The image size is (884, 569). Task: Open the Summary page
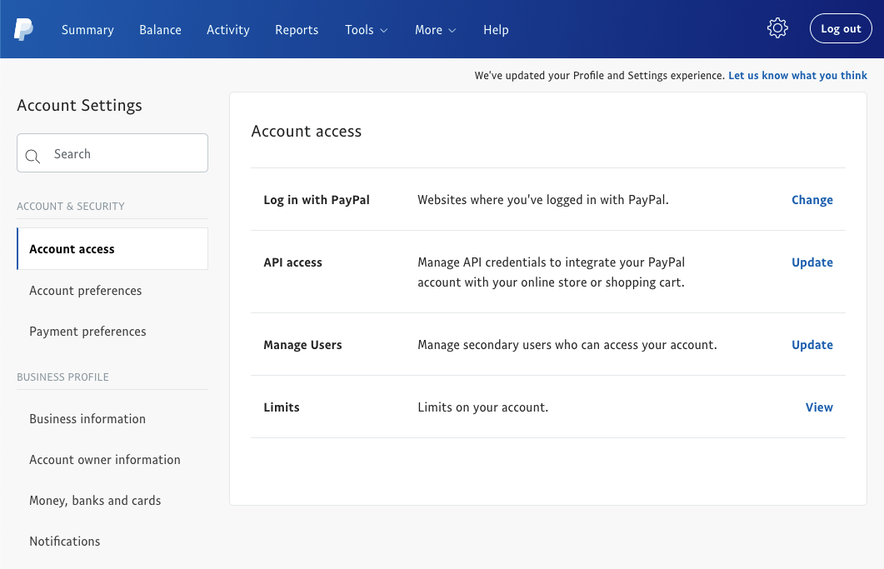(x=87, y=30)
